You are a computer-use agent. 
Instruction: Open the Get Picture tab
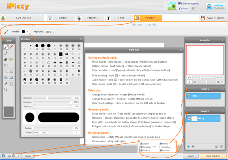[22, 18]
